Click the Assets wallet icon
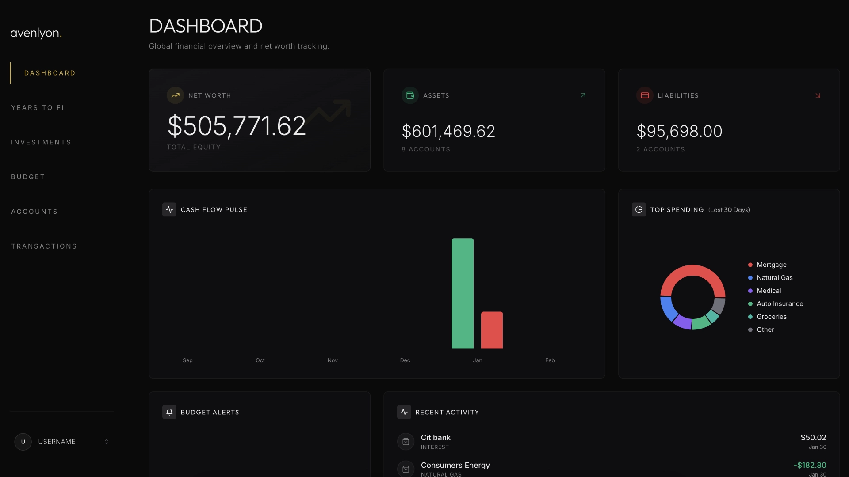The width and height of the screenshot is (849, 477). click(410, 95)
